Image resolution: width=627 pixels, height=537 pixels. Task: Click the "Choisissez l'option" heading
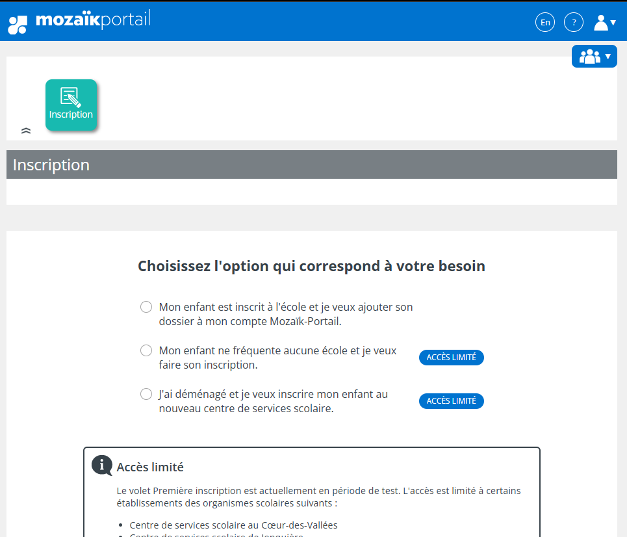click(311, 266)
